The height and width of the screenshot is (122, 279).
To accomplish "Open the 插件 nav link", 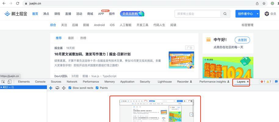I will coord(112,14).
